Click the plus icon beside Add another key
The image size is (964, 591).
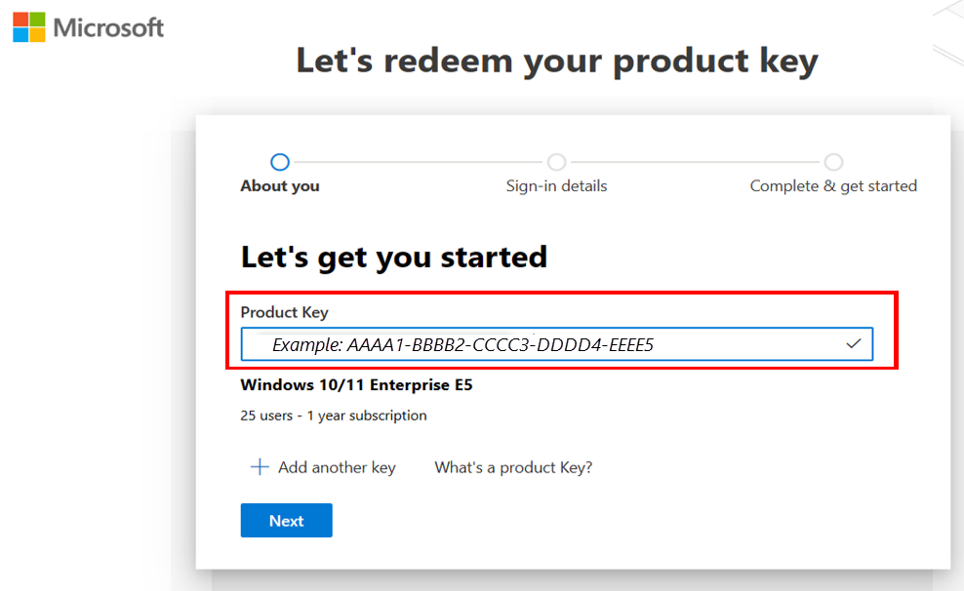259,466
